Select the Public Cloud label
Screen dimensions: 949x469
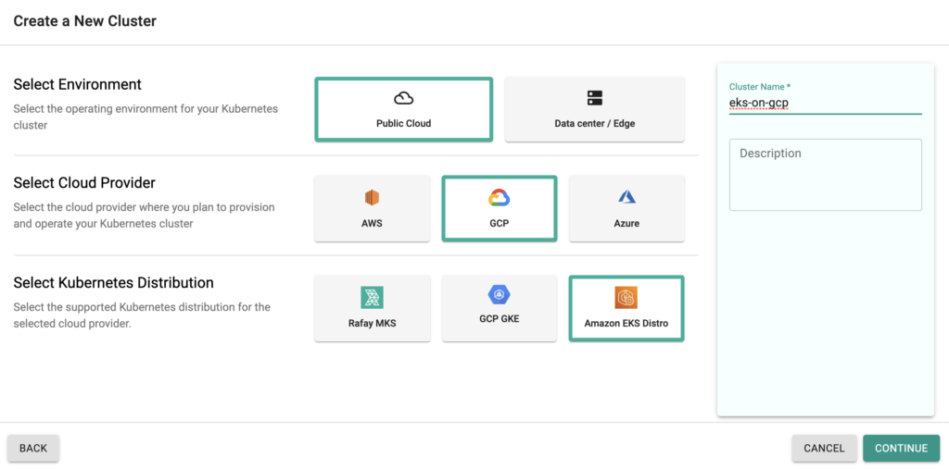click(x=404, y=123)
